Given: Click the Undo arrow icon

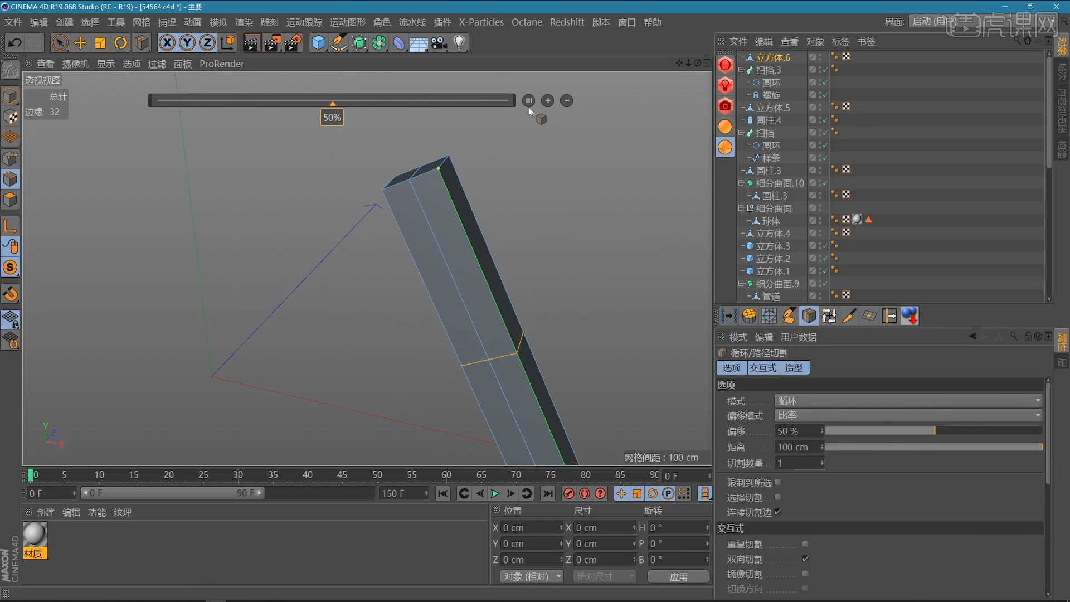Looking at the screenshot, I should click(14, 43).
